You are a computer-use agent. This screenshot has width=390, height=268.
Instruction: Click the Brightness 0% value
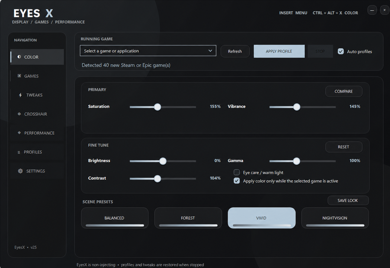point(217,160)
